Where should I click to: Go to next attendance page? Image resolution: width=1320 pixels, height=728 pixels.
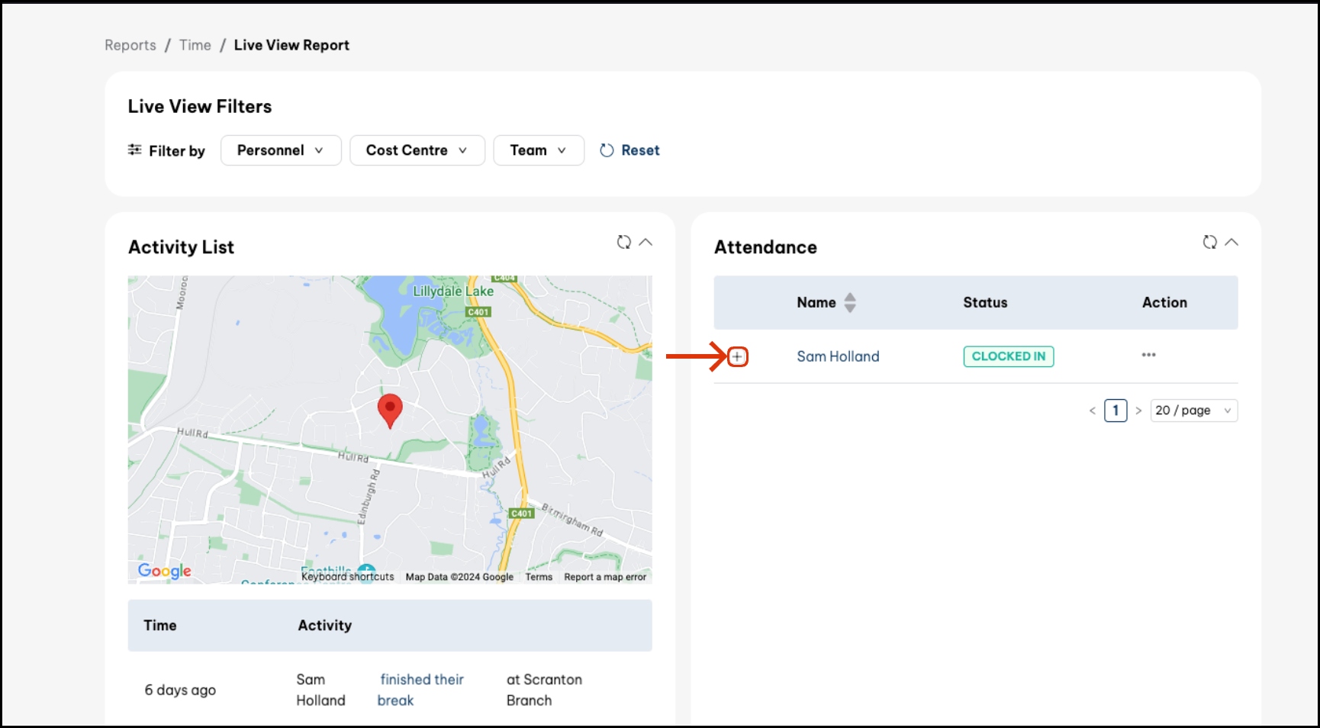(x=1138, y=411)
